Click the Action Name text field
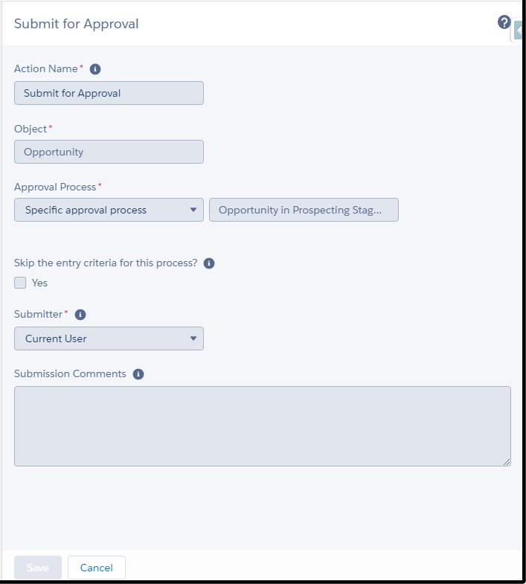 click(109, 93)
